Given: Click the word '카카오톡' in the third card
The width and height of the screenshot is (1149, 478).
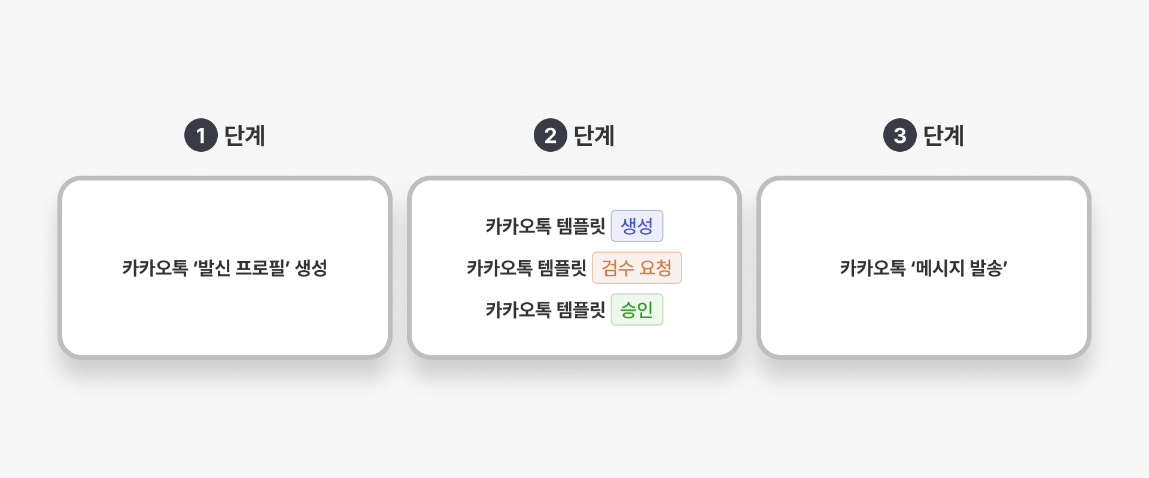Looking at the screenshot, I should click(873, 268).
